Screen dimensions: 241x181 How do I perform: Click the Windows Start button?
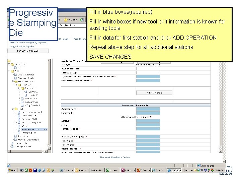[12, 170]
